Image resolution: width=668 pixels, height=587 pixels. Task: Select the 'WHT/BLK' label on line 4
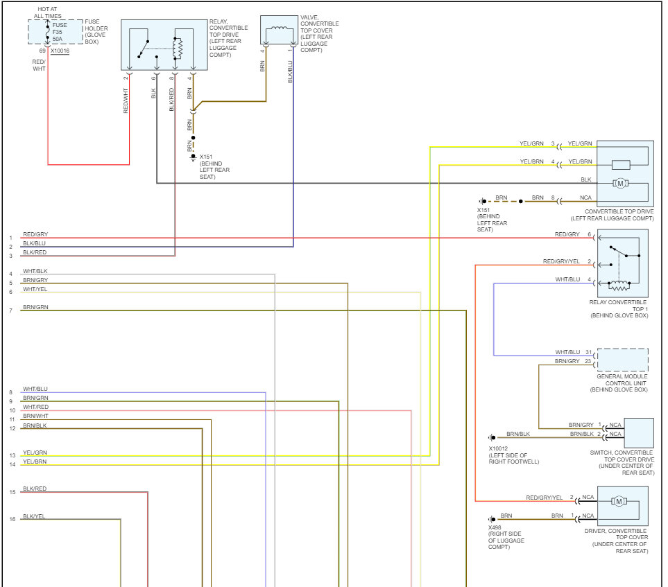coord(35,271)
